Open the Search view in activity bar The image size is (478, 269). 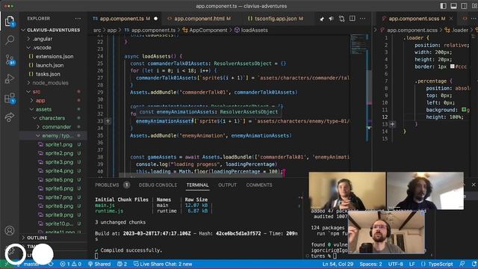(10, 40)
